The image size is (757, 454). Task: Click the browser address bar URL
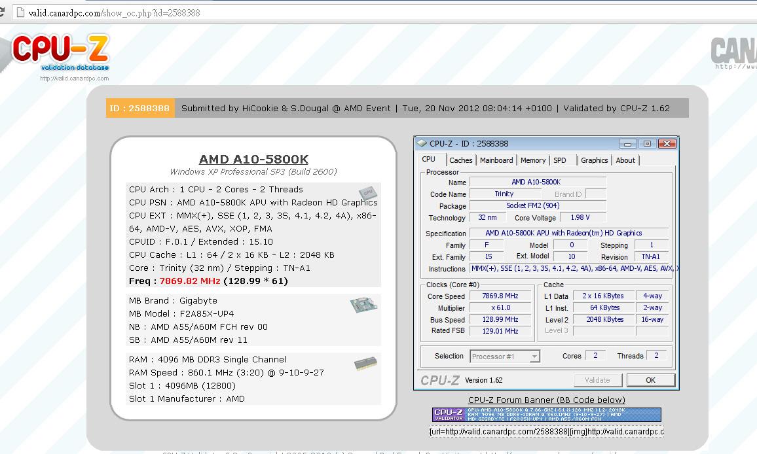pyautogui.click(x=115, y=13)
